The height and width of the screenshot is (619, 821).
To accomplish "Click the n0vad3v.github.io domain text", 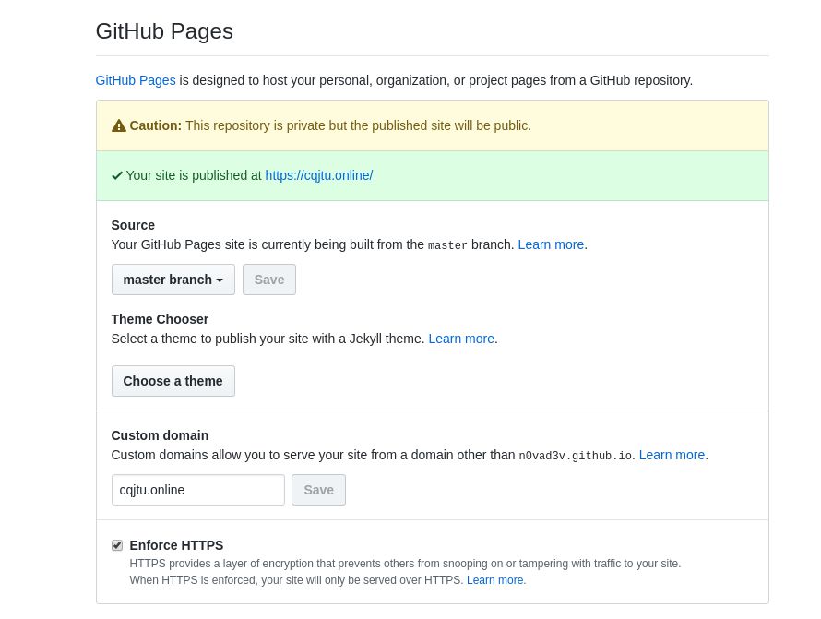I will 575,456.
